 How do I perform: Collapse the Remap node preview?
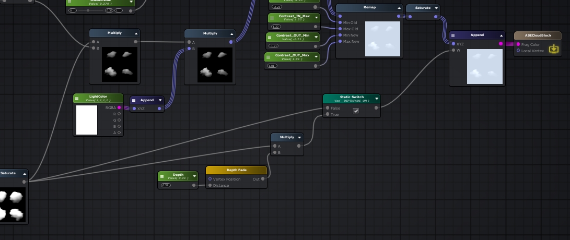(x=399, y=8)
